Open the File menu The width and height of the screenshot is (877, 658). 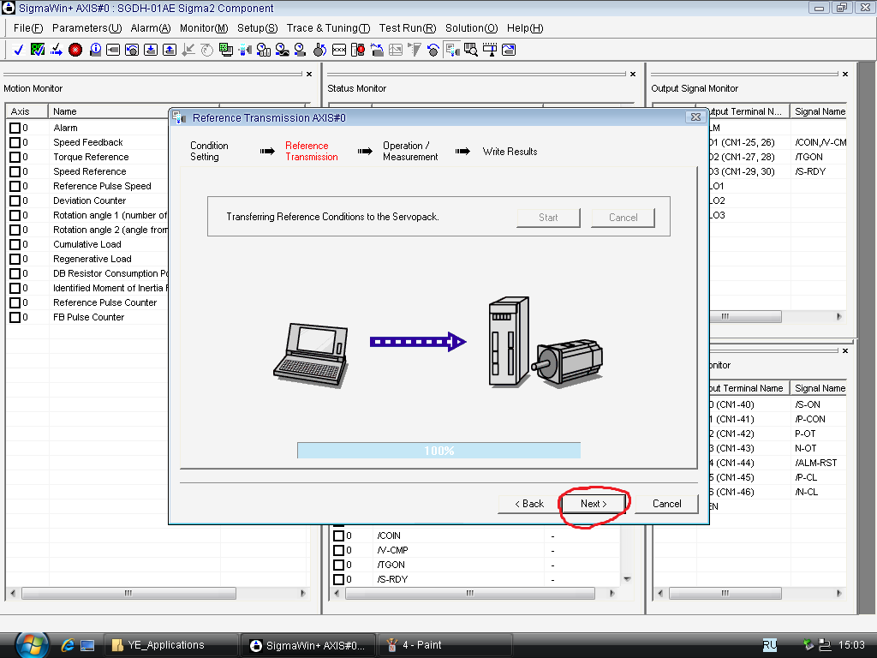click(x=28, y=28)
